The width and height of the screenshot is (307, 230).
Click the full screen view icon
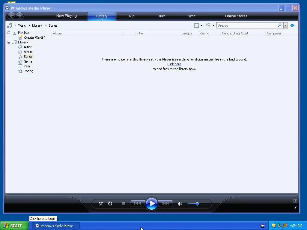coord(295,201)
